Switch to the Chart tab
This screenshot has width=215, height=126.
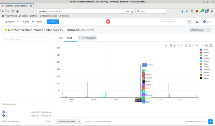pos(69,38)
